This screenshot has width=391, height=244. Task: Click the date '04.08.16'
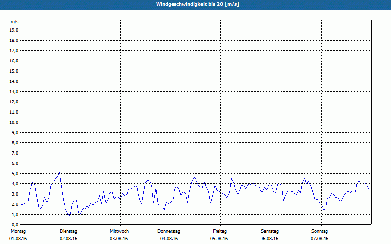pyautogui.click(x=169, y=239)
